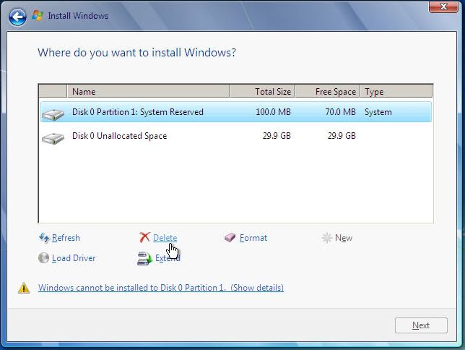The image size is (465, 350).
Task: Select the Extend link
Action: tap(168, 258)
